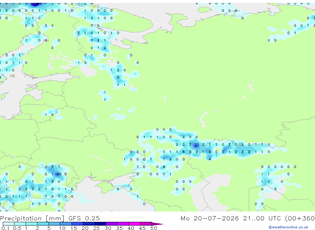
Task: Open the weatheronline.co.uk copyright link
Action: point(288,227)
